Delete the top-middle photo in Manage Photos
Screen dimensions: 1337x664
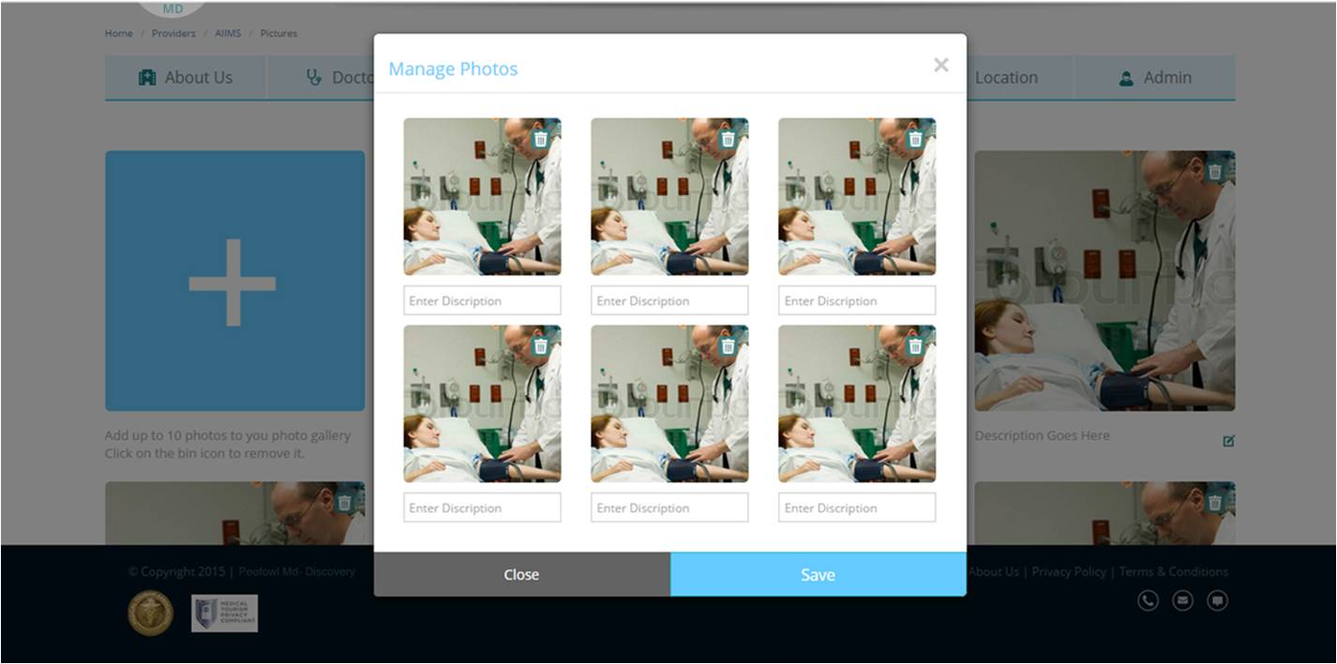pyautogui.click(x=729, y=139)
